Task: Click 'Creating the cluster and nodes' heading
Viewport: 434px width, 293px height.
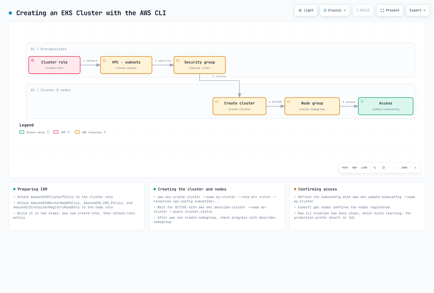Action: point(192,189)
